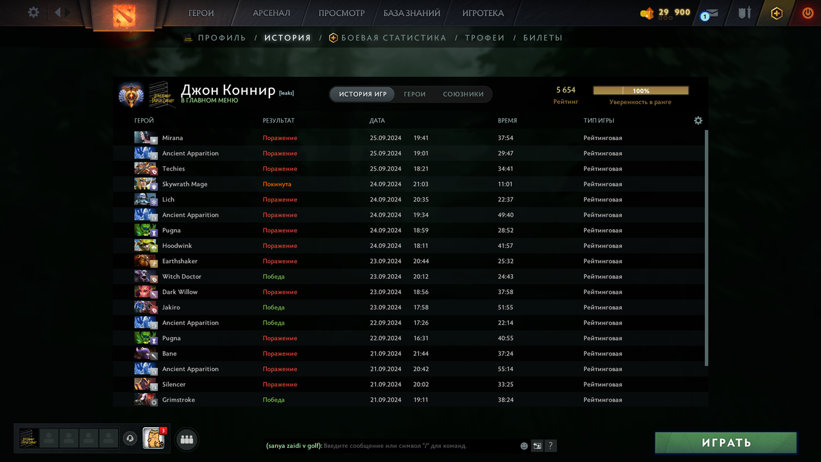This screenshot has width=821, height=462.
Task: Open the emoticon picker in chat
Action: pos(524,446)
